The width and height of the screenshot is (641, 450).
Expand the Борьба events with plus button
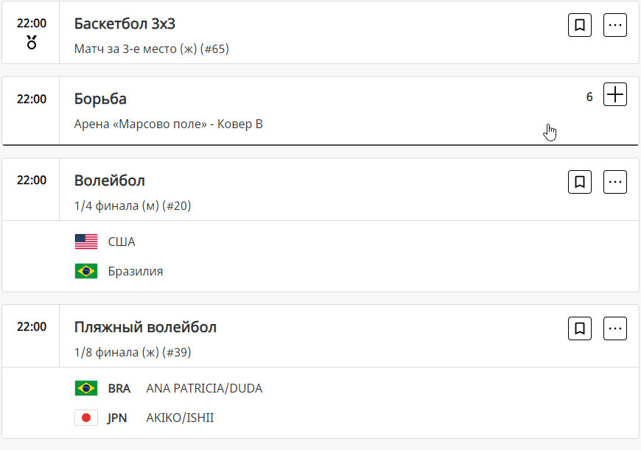pyautogui.click(x=615, y=94)
